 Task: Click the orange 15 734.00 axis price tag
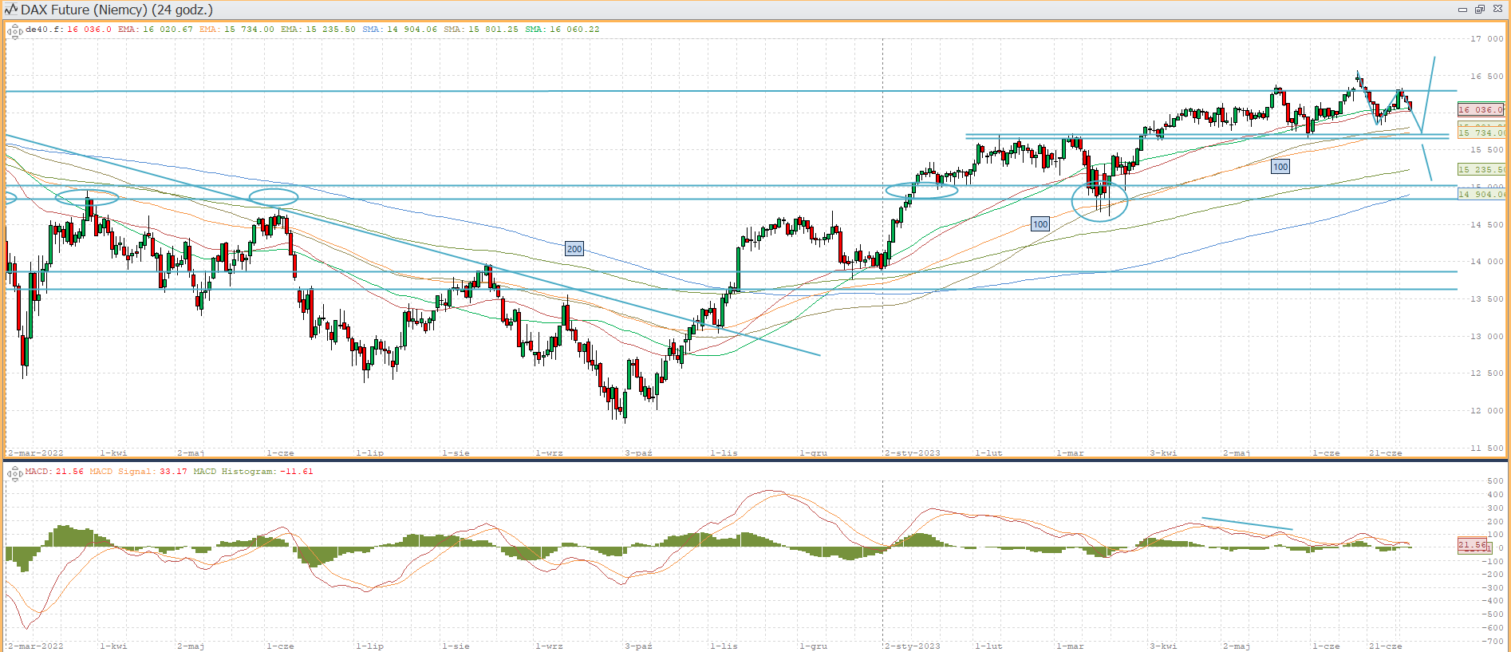1481,132
